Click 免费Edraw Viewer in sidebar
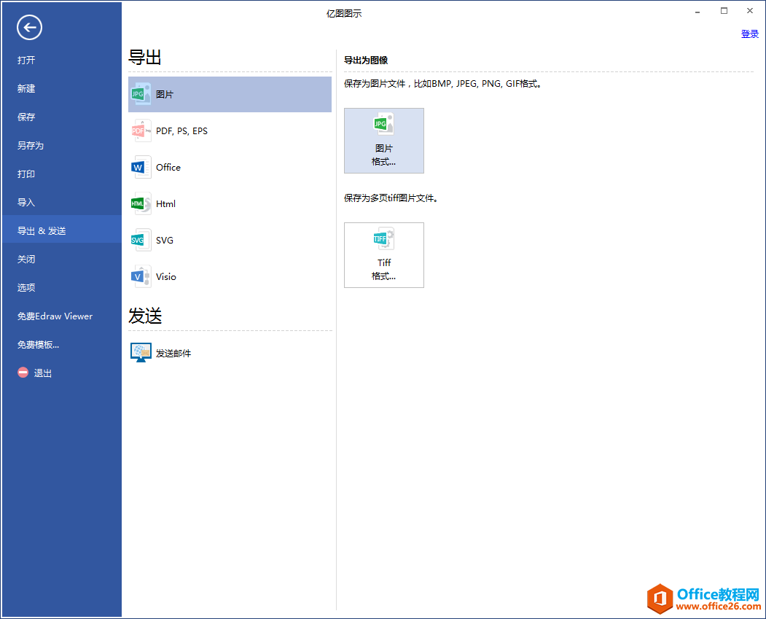This screenshot has height=619, width=766. [54, 316]
